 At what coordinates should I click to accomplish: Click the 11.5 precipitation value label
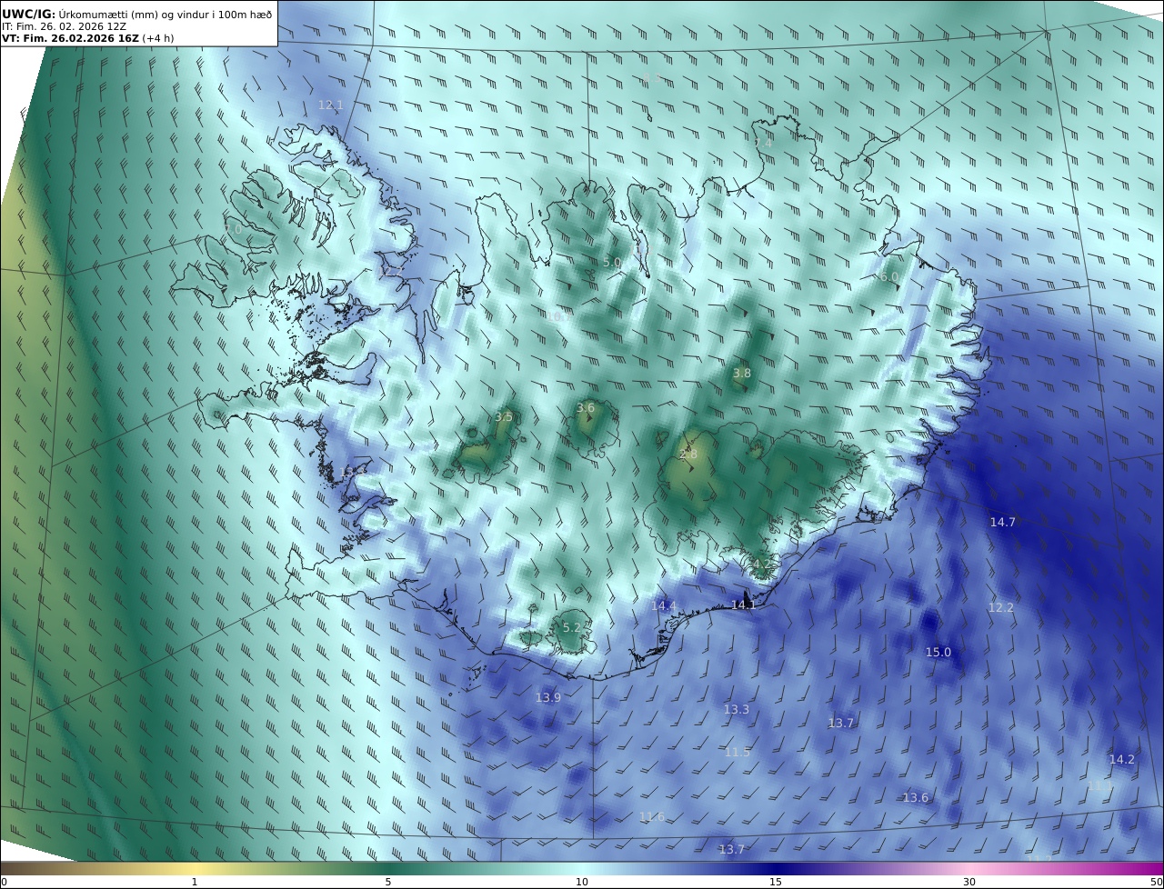coord(738,753)
